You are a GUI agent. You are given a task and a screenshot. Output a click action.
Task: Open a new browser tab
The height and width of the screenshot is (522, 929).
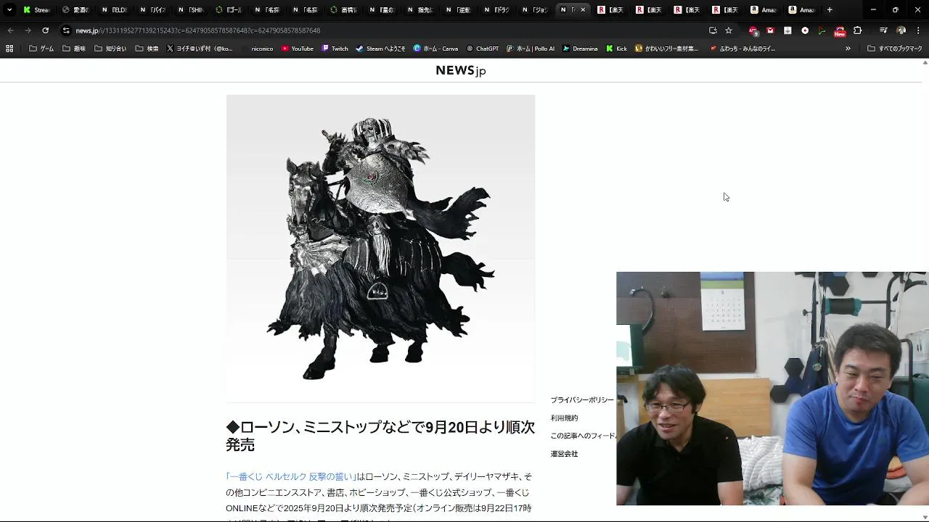click(x=830, y=10)
